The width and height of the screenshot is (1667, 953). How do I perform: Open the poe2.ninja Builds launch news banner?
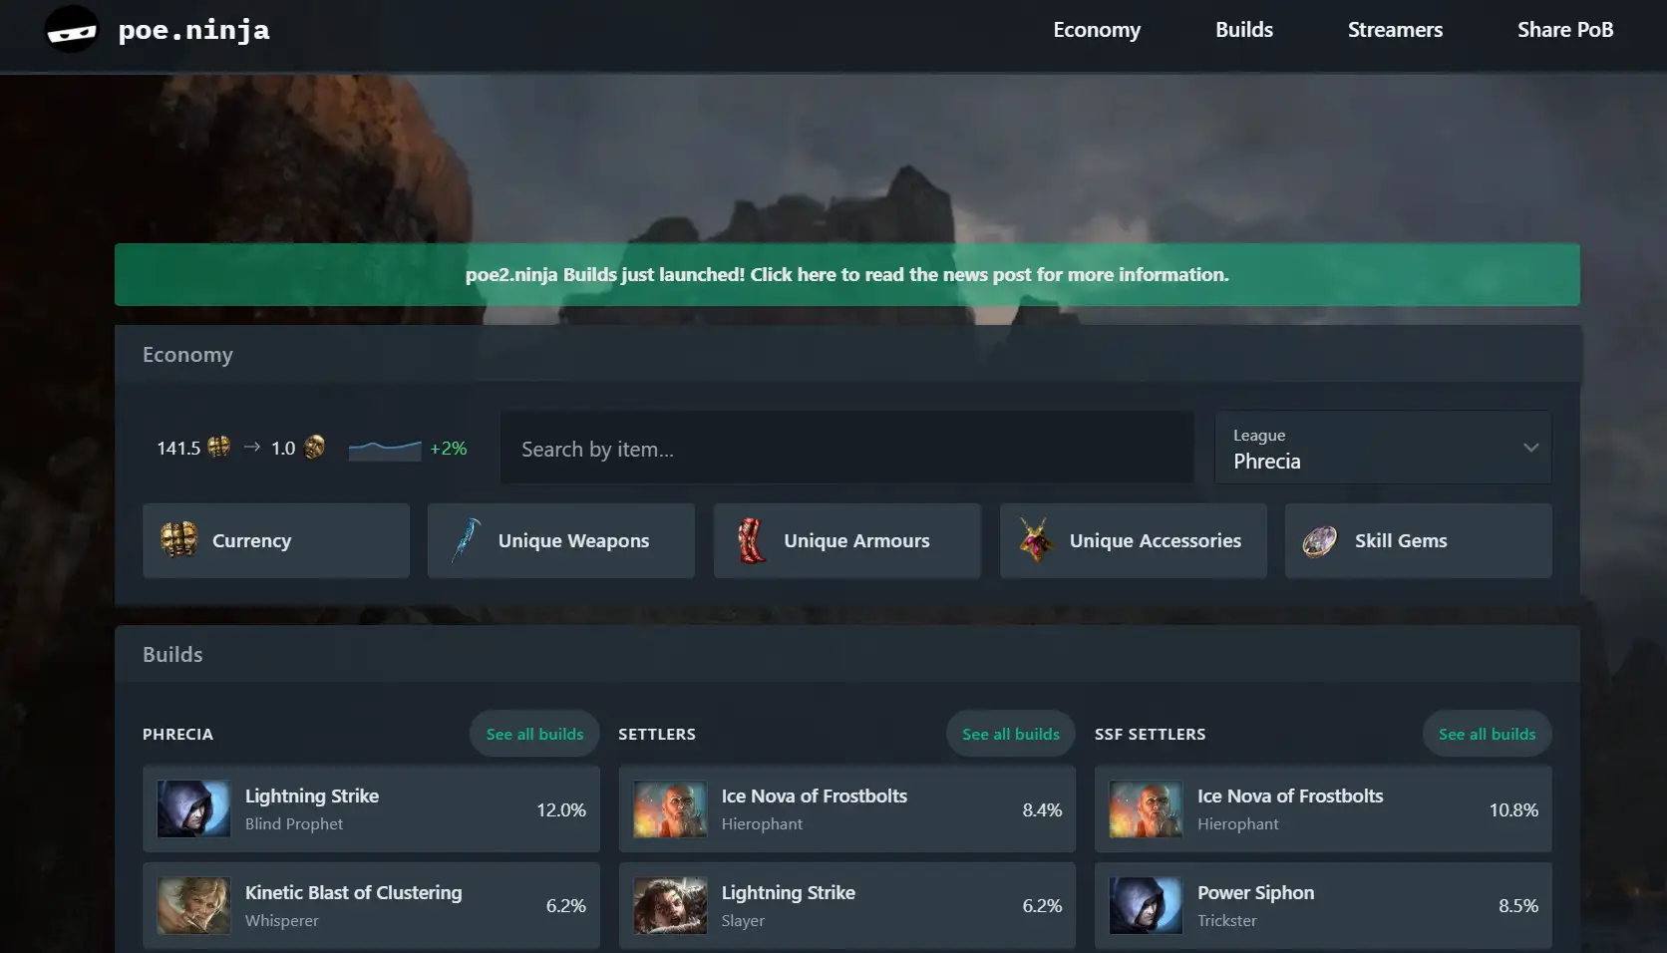847,274
